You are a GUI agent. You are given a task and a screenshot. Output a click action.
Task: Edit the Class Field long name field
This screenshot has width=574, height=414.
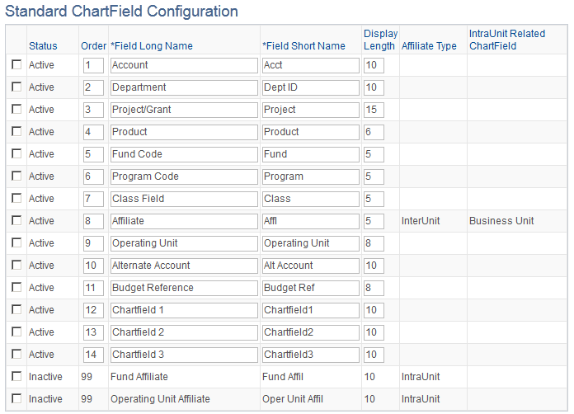pyautogui.click(x=184, y=199)
